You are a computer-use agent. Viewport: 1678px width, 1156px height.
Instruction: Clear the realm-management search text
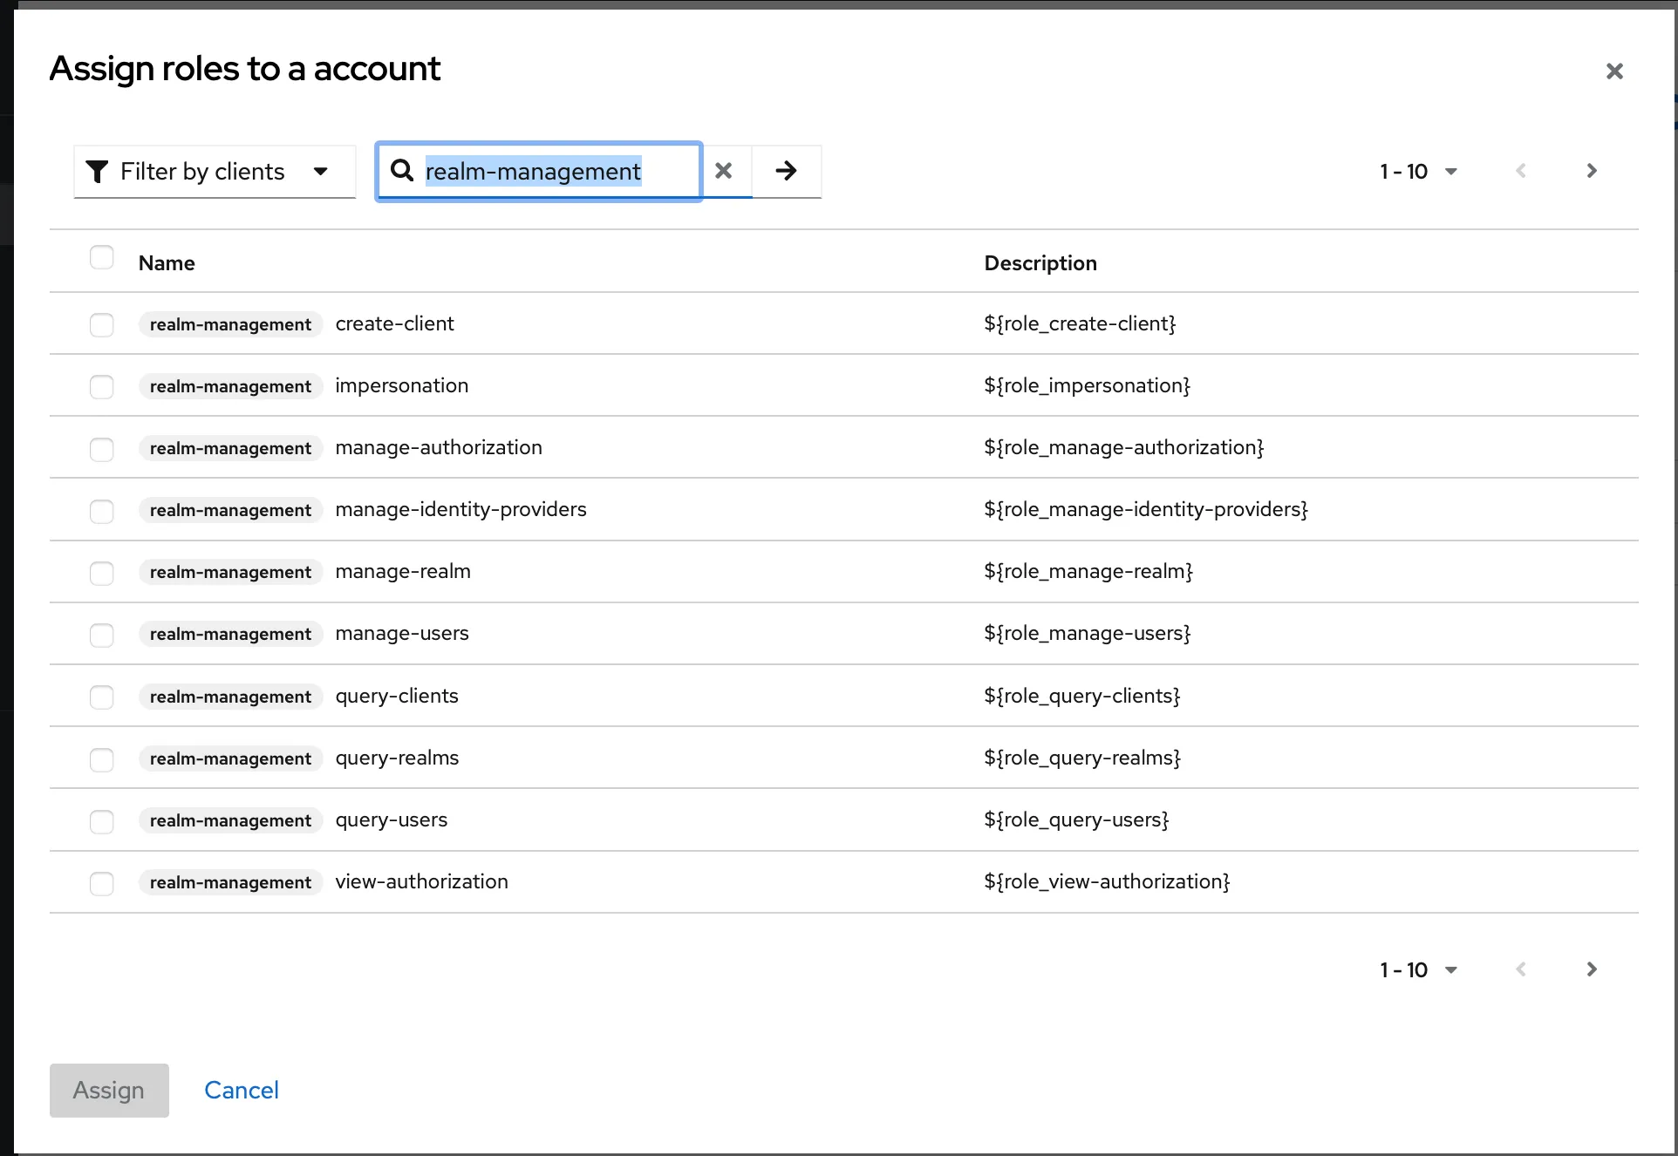[724, 171]
